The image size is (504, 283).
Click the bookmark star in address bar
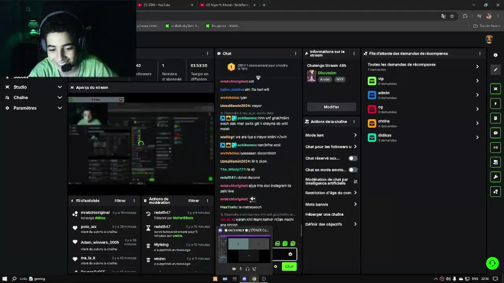point(452,16)
